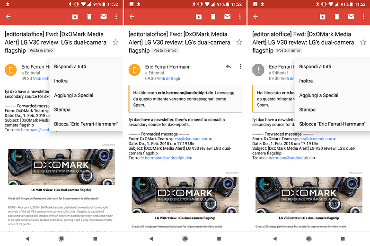
Task: Choose Inoltra in right screen menu
Action: tap(332, 81)
